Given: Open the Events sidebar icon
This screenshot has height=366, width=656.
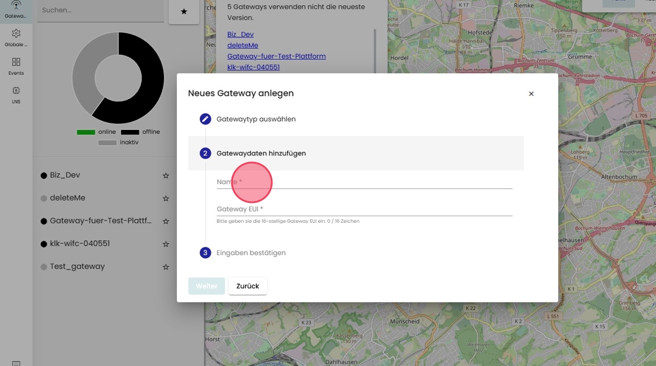Looking at the screenshot, I should pyautogui.click(x=16, y=63).
